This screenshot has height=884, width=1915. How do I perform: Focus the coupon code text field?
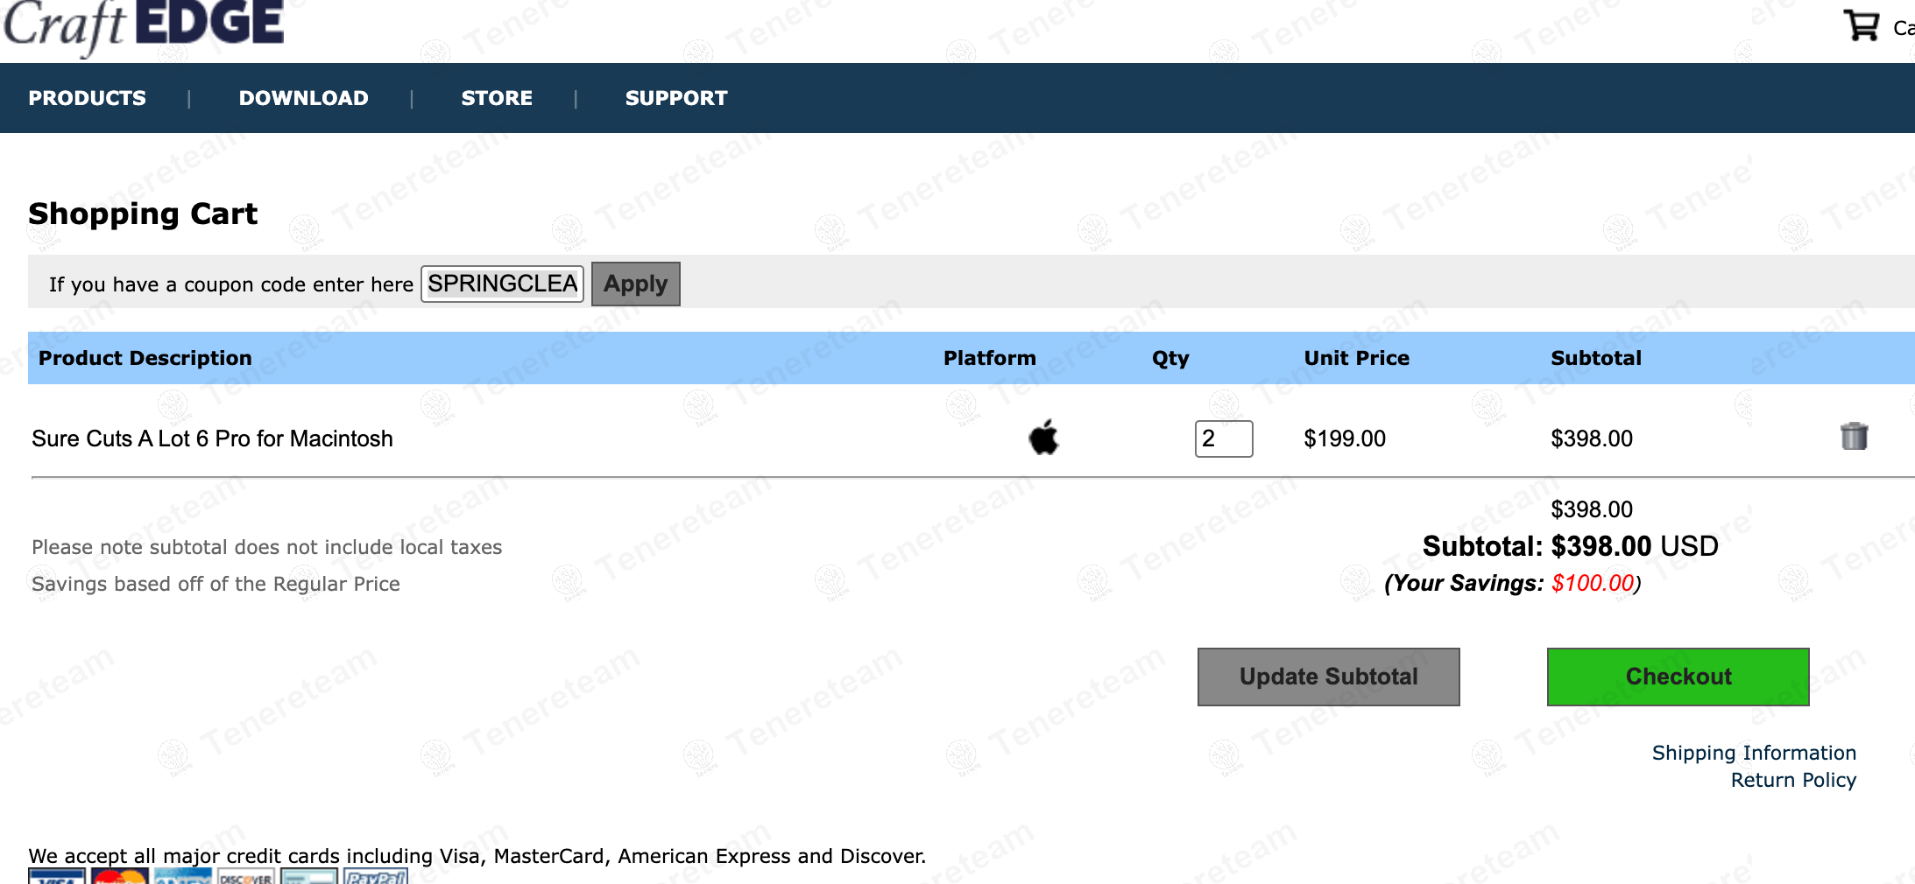502,284
